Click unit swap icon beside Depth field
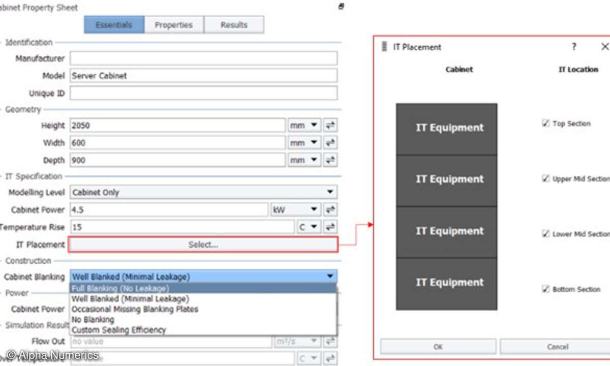 coord(330,160)
